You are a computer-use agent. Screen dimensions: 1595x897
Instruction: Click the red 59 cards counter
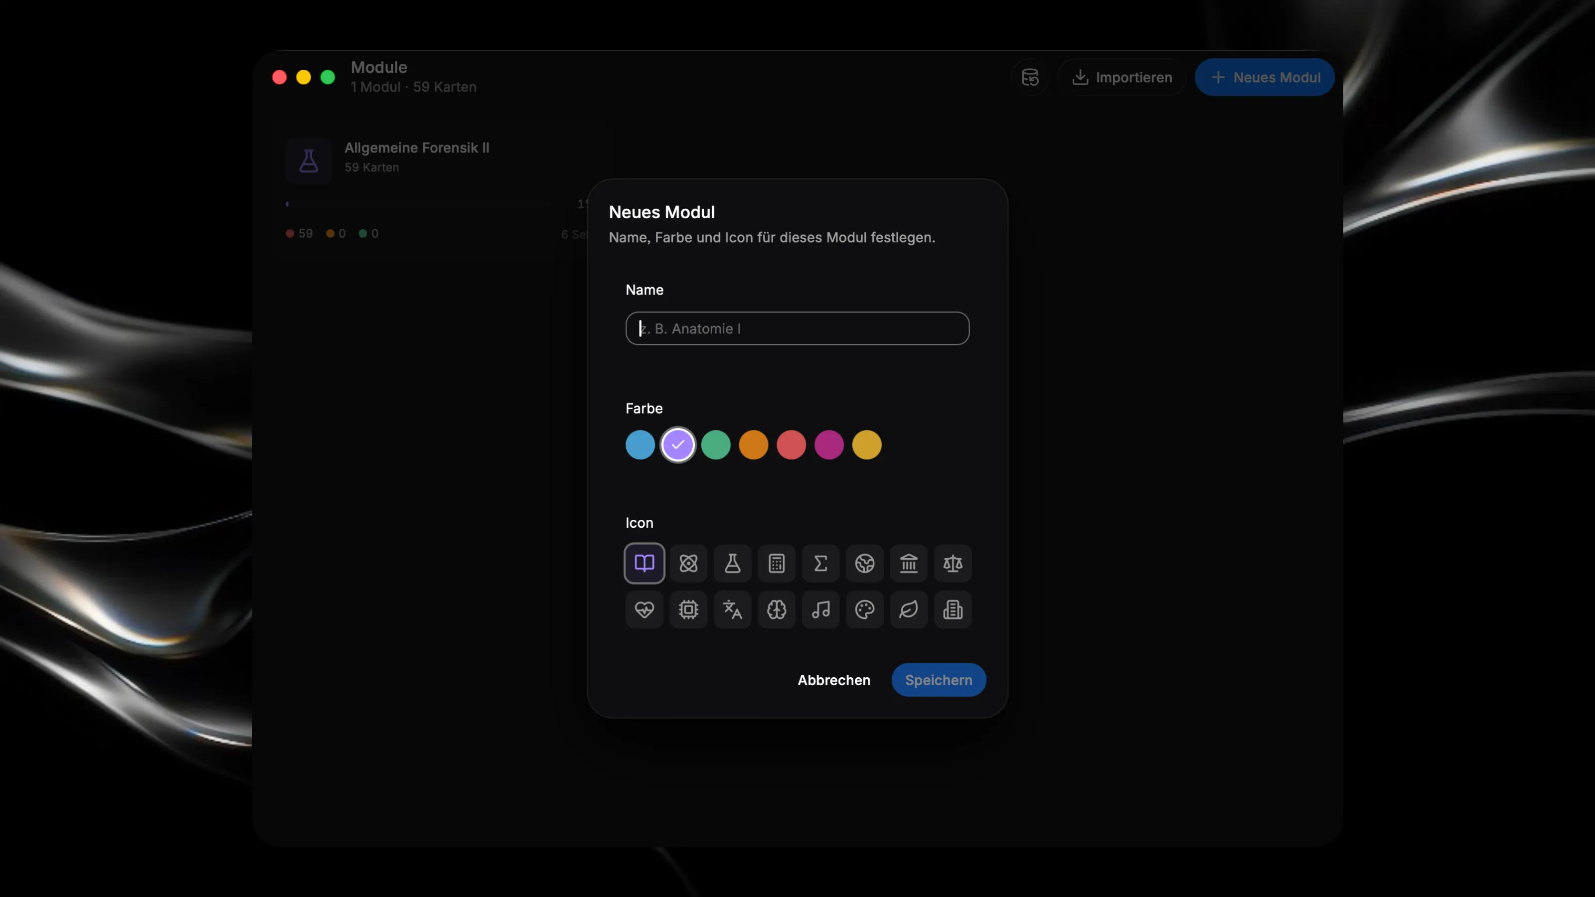(299, 233)
